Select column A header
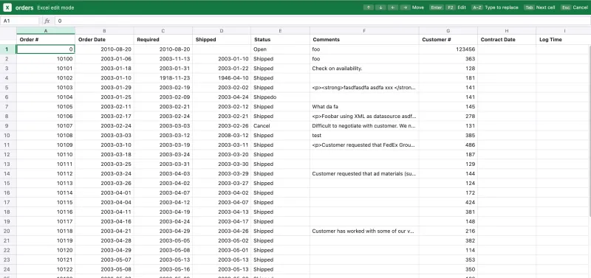Image resolution: width=591 pixels, height=278 pixels. tap(46, 31)
